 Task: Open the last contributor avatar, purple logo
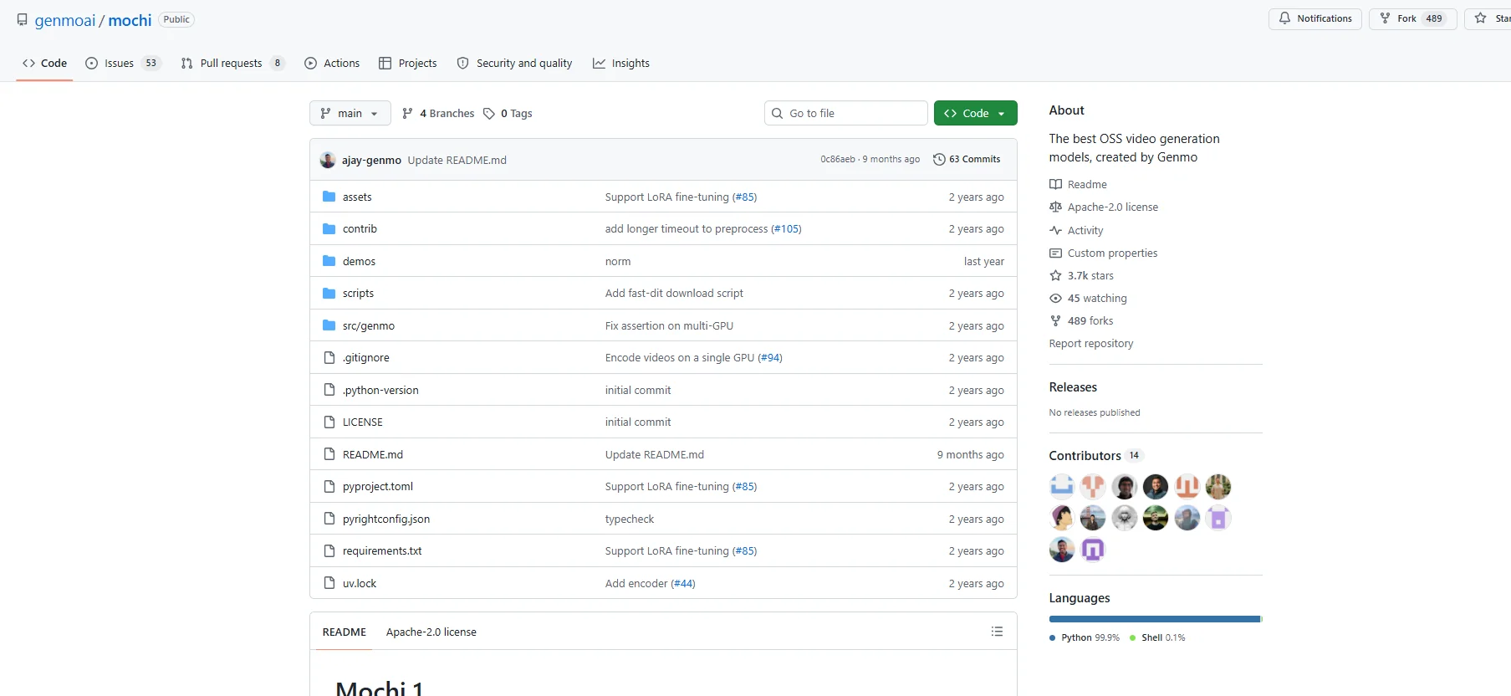pos(1093,550)
